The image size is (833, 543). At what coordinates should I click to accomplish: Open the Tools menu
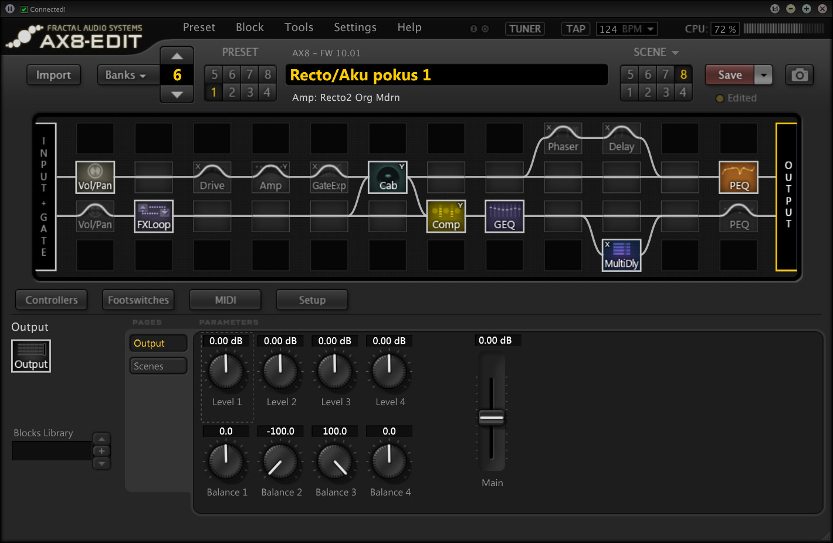299,28
